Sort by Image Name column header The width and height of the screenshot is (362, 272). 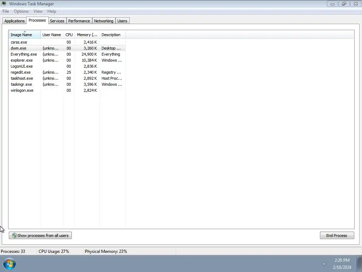pos(25,35)
